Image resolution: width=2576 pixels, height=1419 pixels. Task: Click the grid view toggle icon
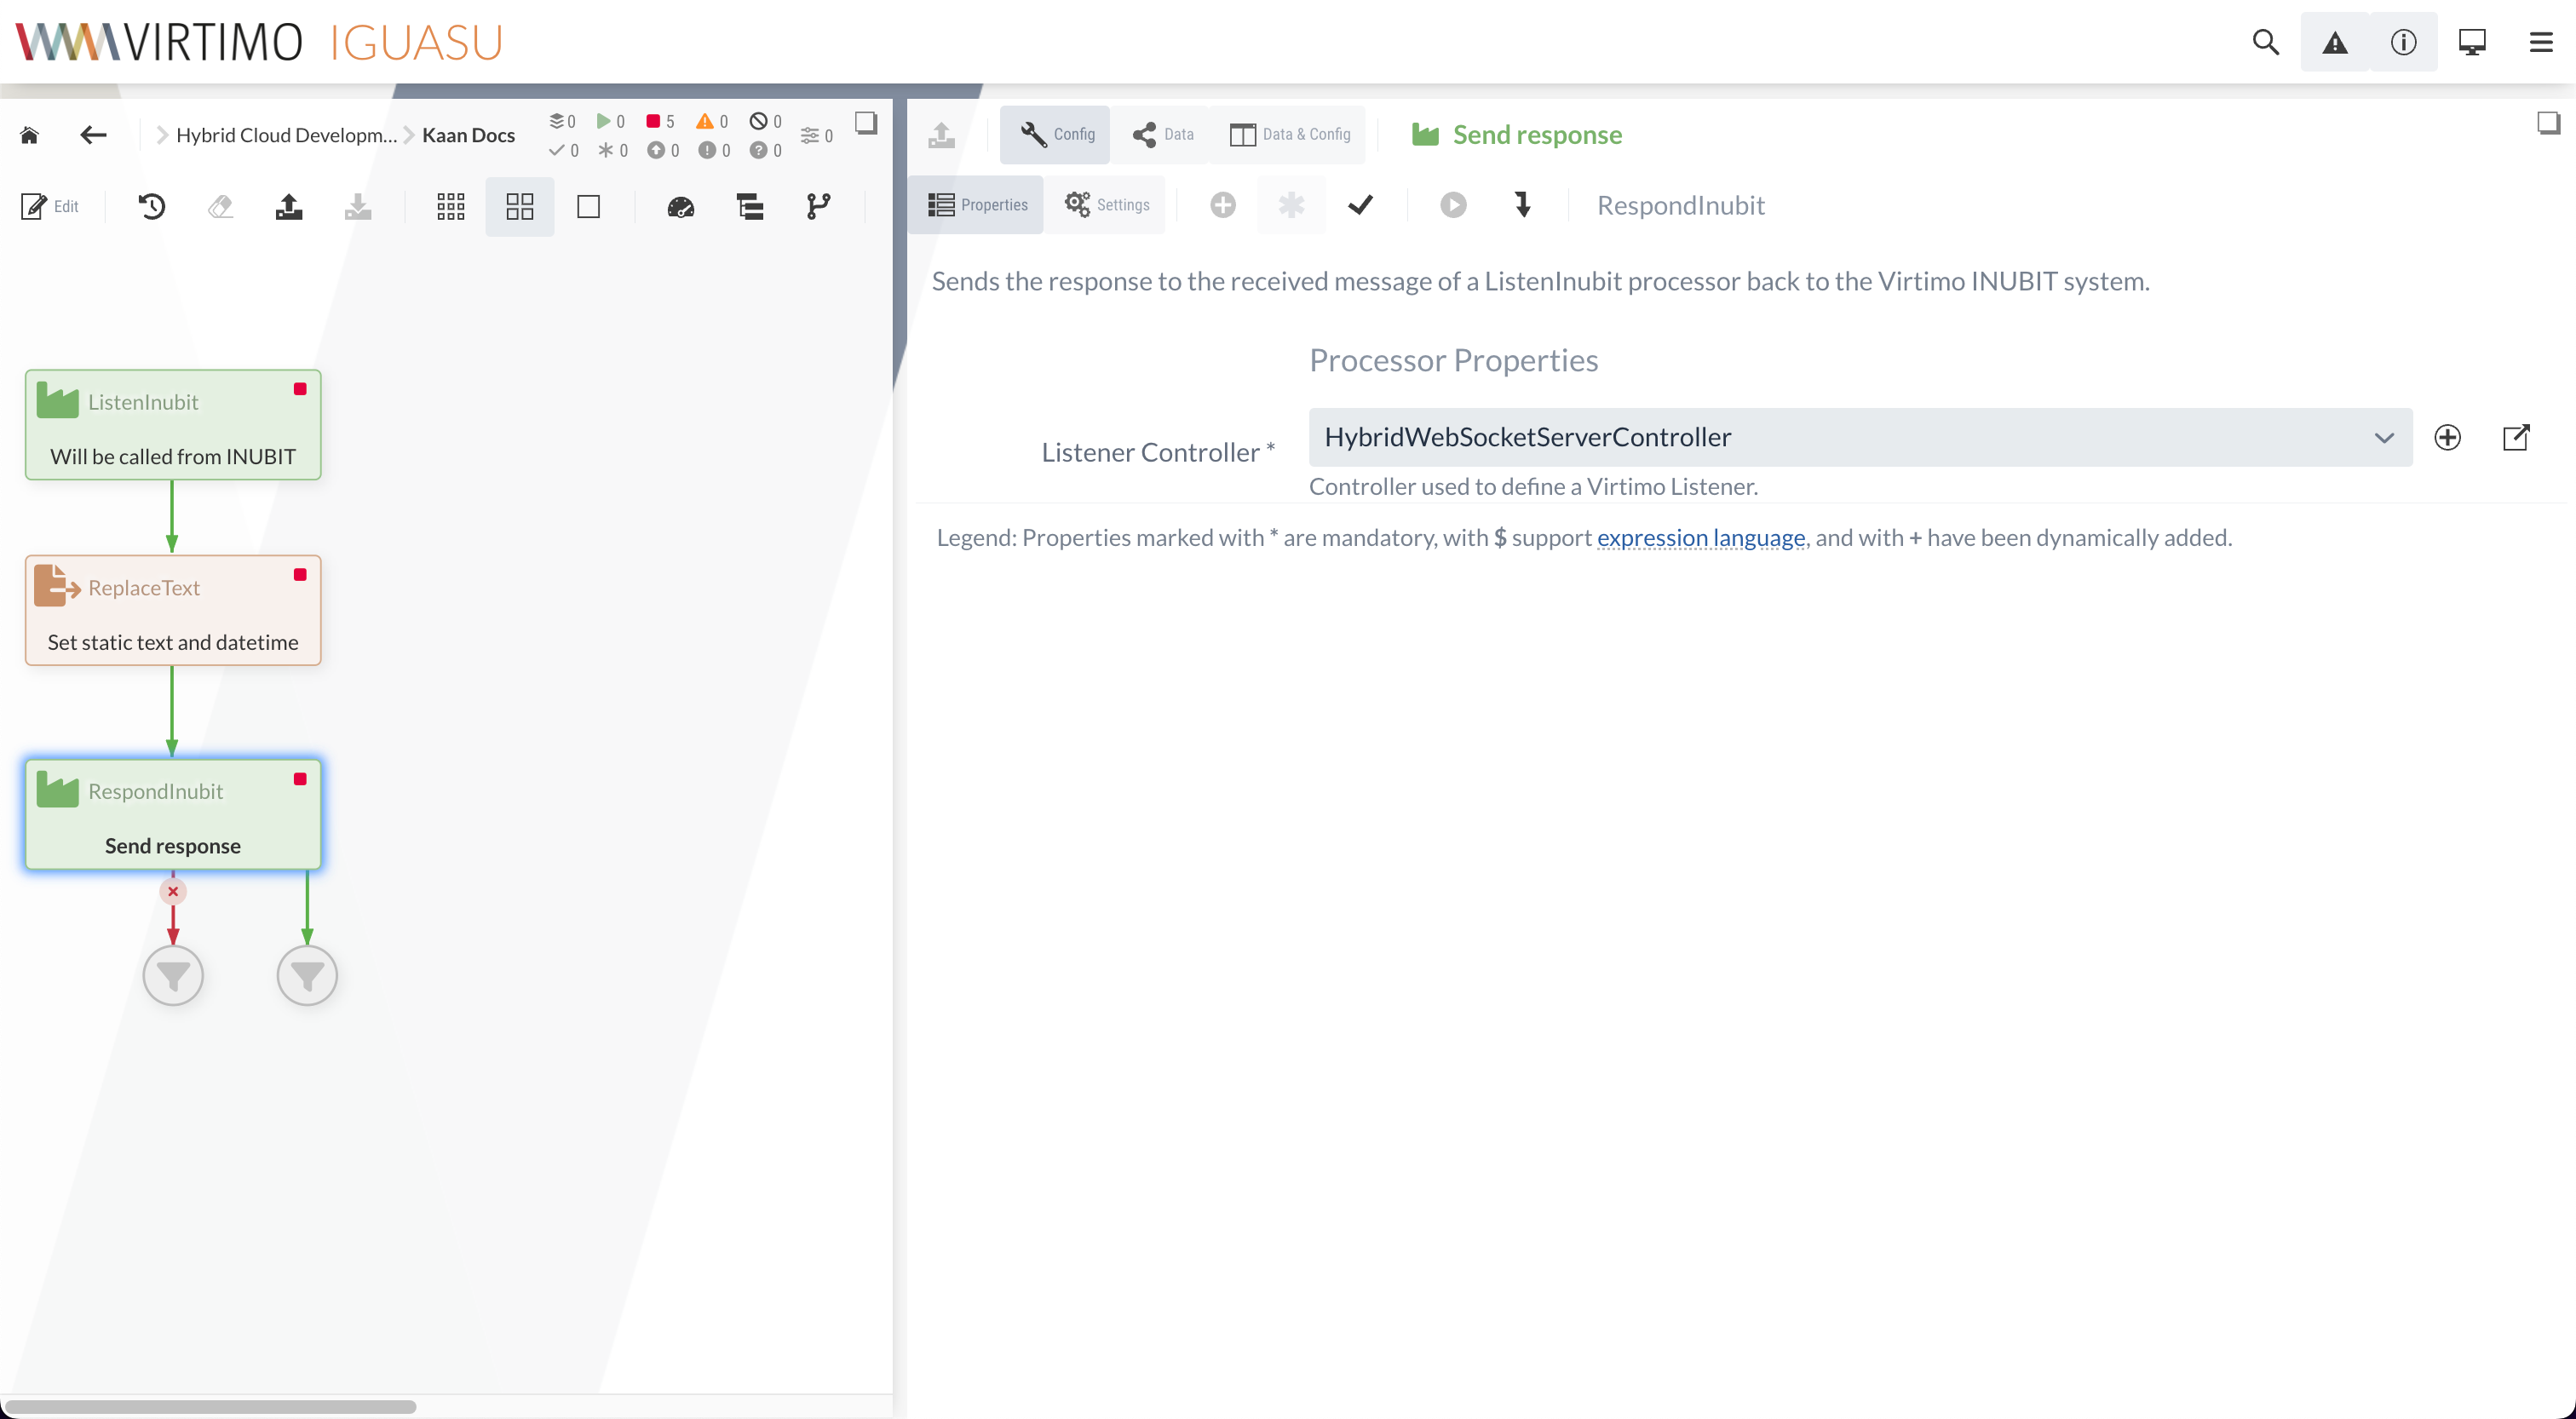tap(519, 206)
